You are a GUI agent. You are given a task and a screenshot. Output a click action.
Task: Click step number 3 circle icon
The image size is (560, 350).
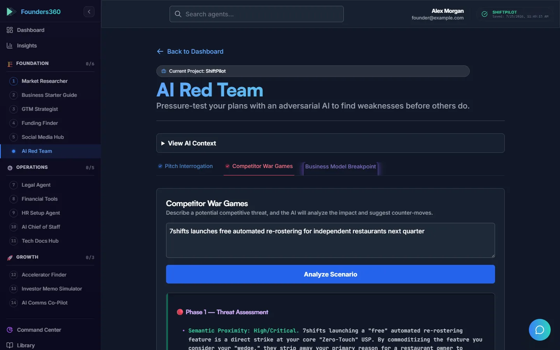[14, 109]
